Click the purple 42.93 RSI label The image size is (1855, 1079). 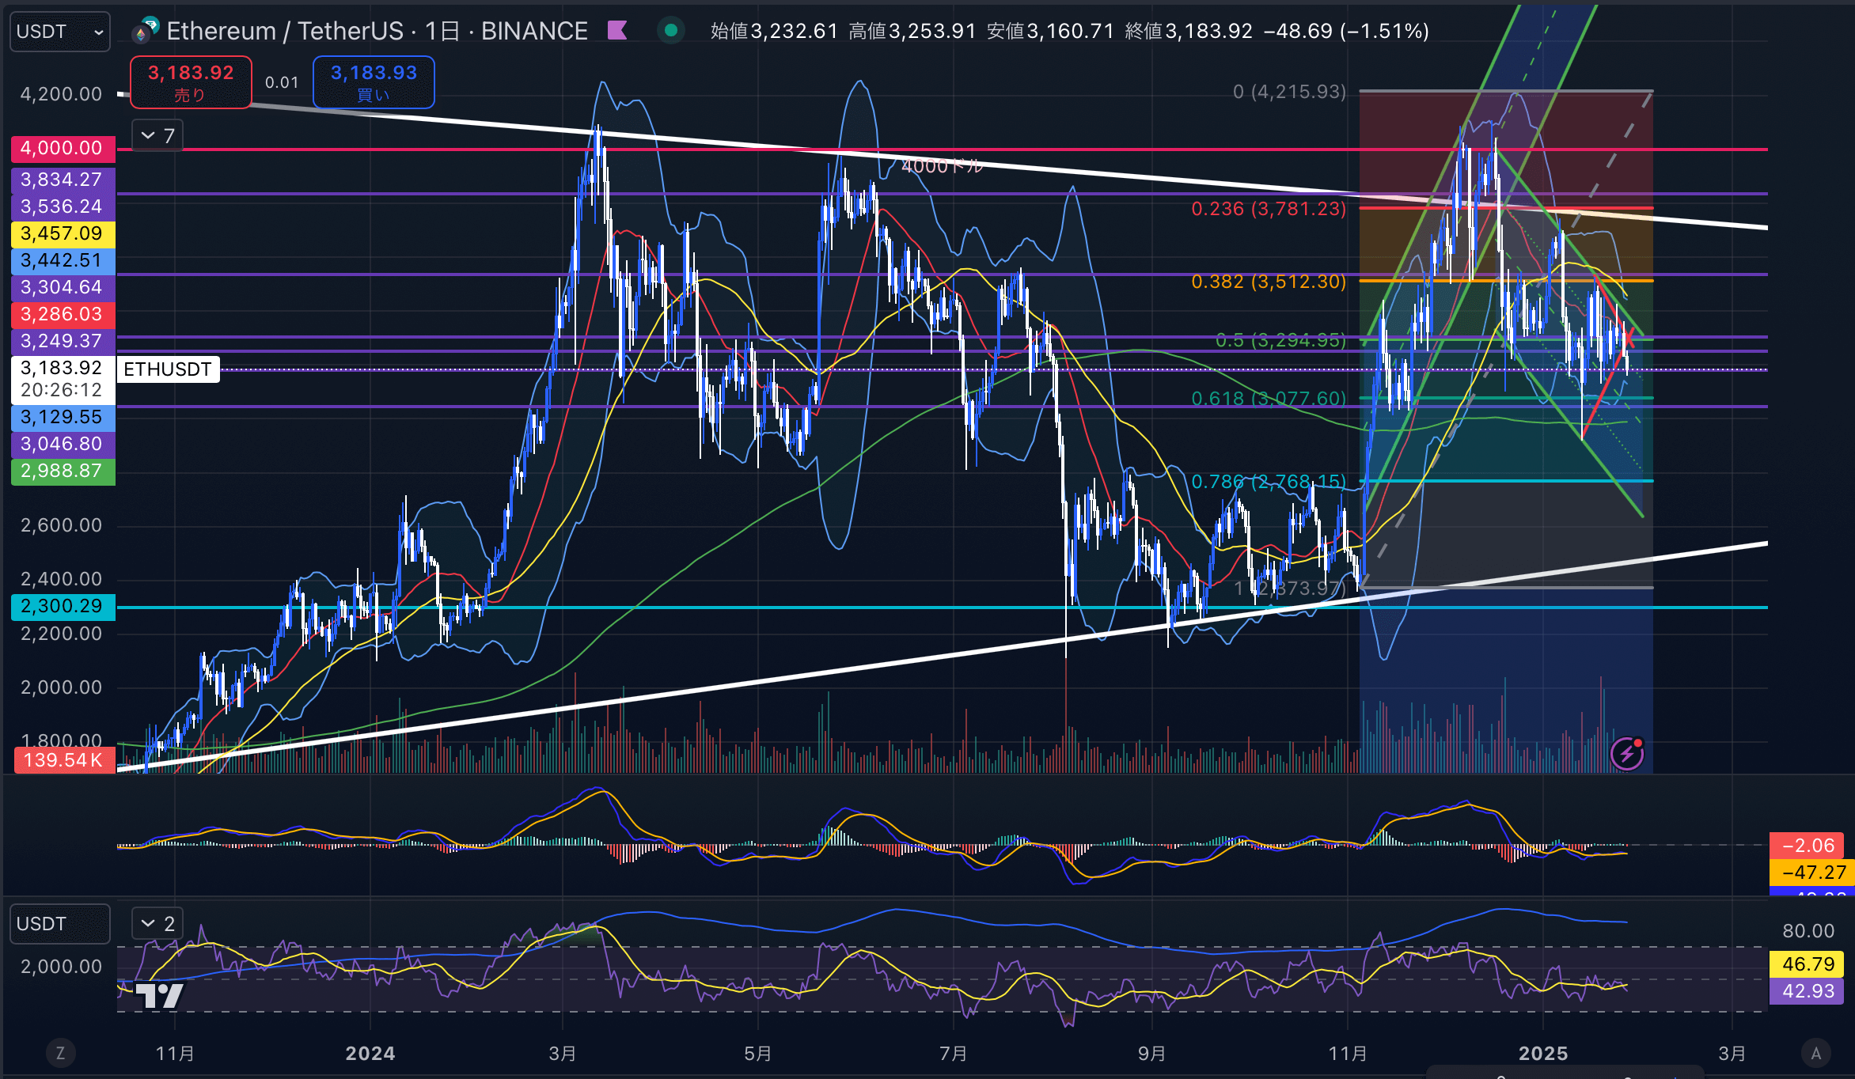click(x=1808, y=990)
